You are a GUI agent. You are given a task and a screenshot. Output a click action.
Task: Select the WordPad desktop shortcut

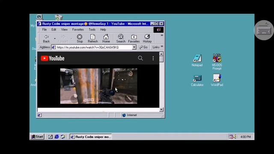(217, 80)
